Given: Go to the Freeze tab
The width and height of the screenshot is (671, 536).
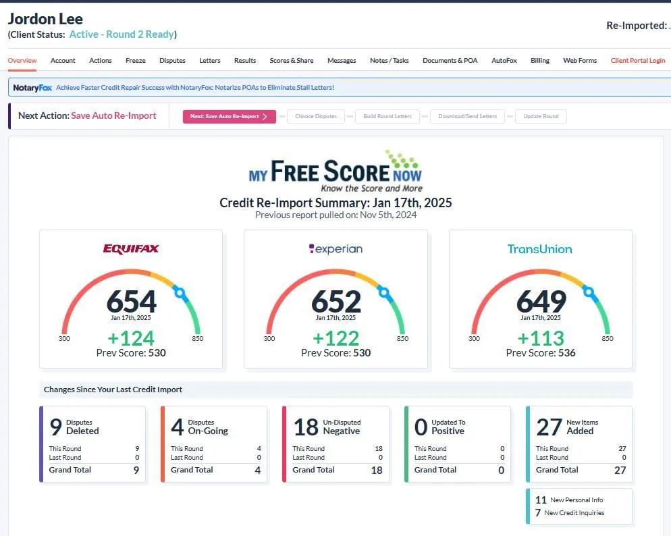Looking at the screenshot, I should [136, 60].
